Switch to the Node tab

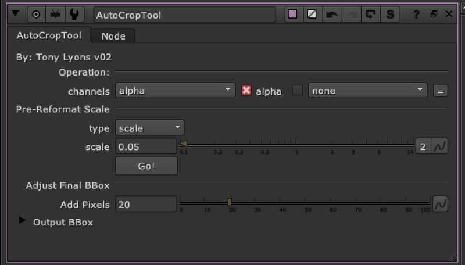[113, 36]
